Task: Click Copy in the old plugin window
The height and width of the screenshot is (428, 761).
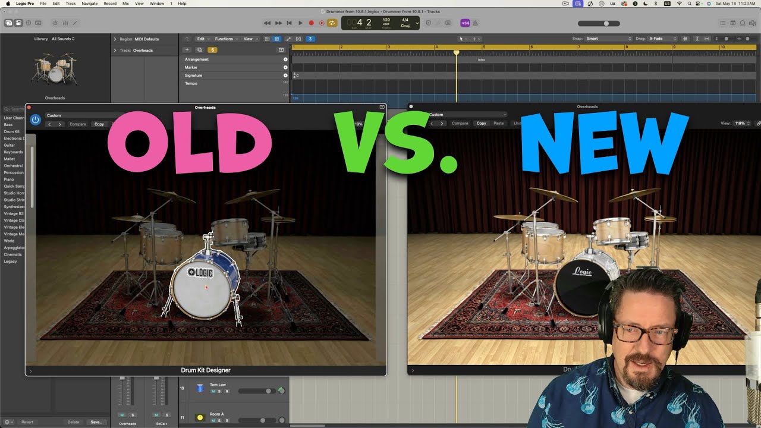Action: pos(99,124)
